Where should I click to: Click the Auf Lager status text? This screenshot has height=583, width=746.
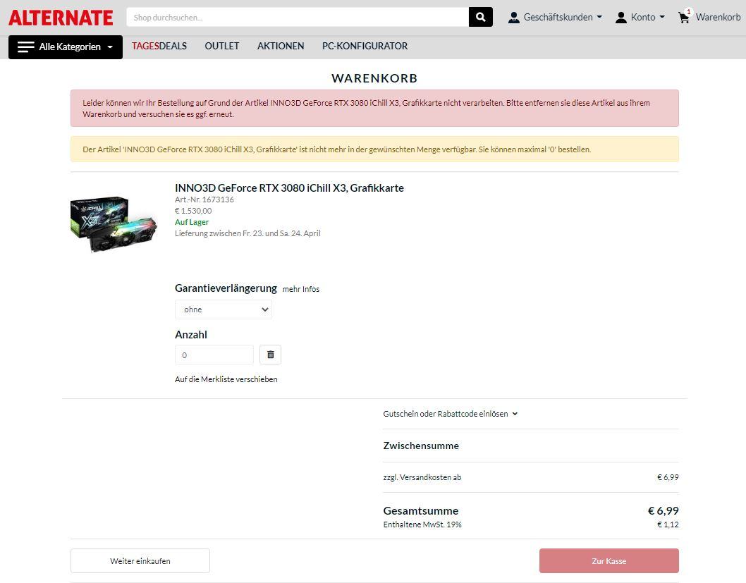[x=192, y=222]
